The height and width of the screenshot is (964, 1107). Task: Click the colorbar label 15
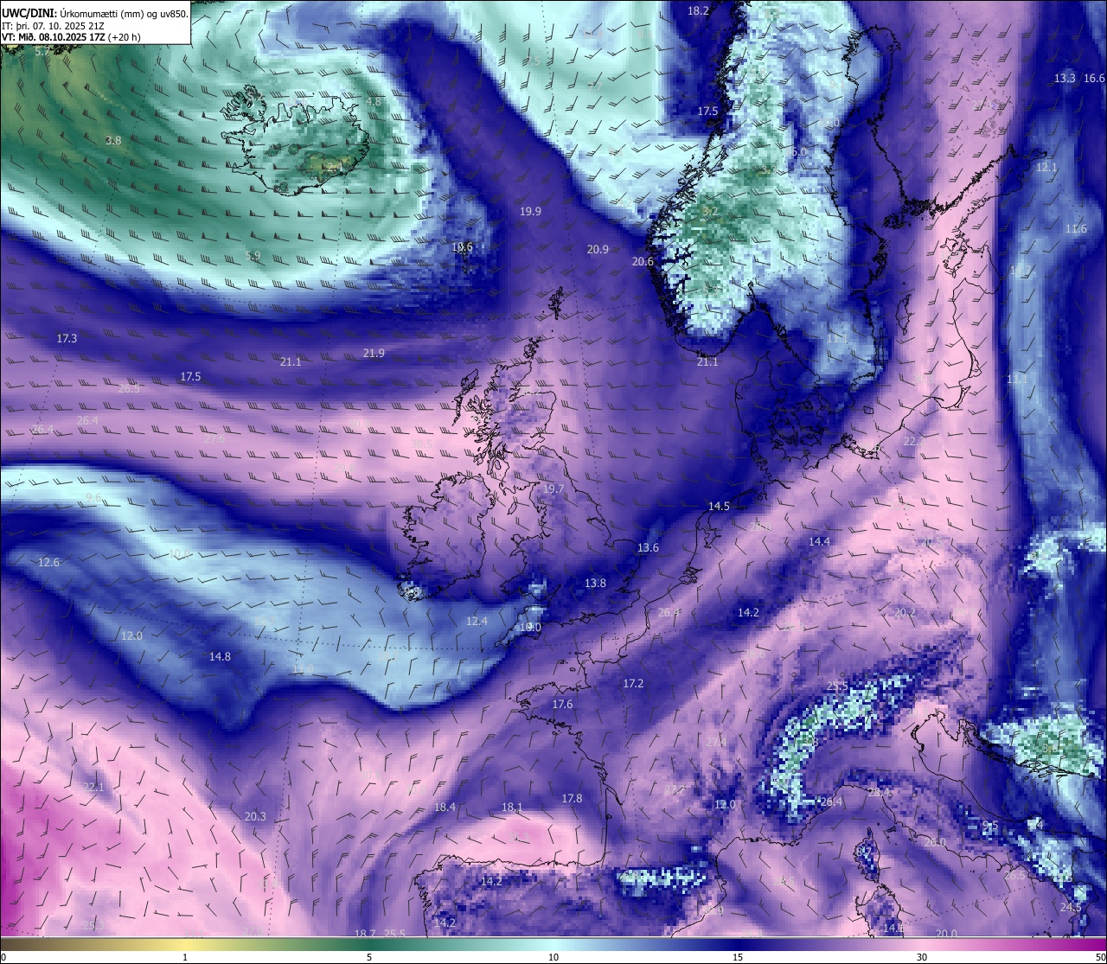738,957
